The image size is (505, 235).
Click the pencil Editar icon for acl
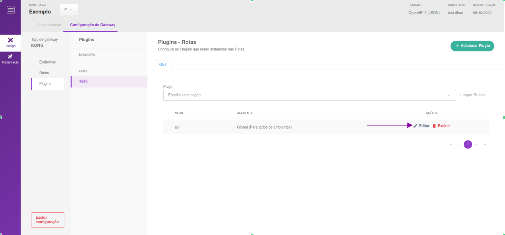click(x=416, y=126)
